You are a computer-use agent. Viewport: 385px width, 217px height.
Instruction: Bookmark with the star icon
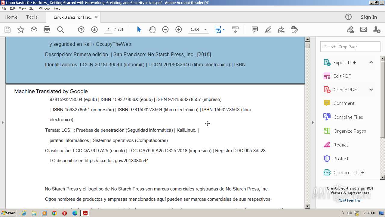[x=20, y=30]
